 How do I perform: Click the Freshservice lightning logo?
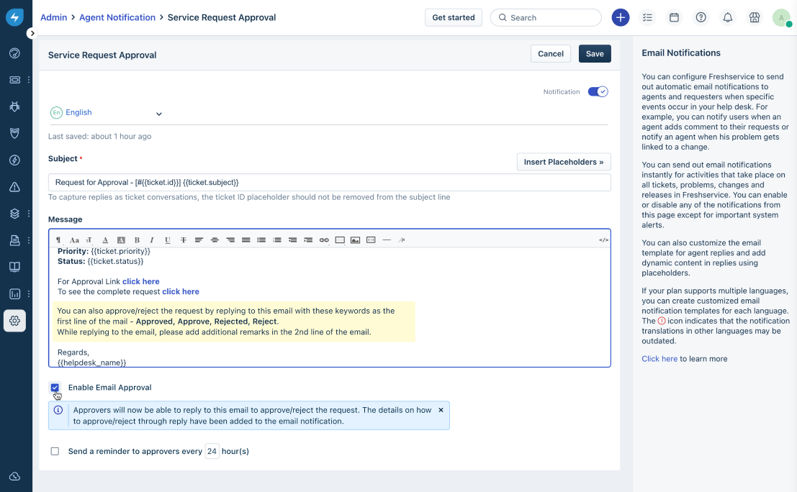coord(14,17)
